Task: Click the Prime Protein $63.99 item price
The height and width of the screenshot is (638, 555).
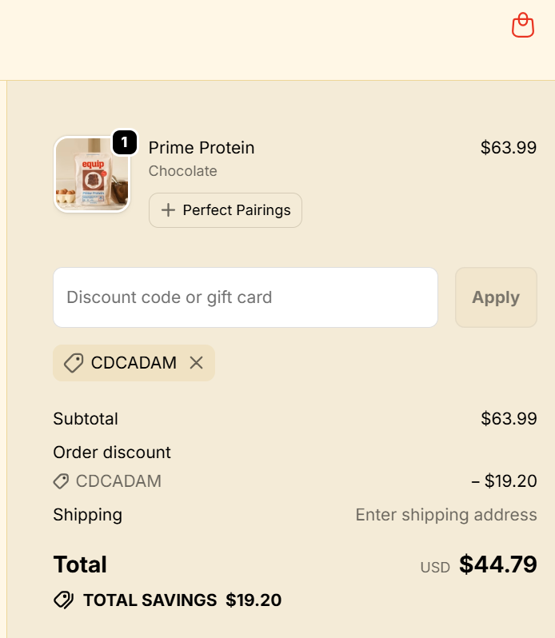Action: point(508,148)
